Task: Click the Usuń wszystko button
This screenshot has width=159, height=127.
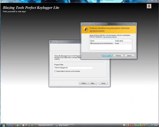Action: click(x=107, y=55)
